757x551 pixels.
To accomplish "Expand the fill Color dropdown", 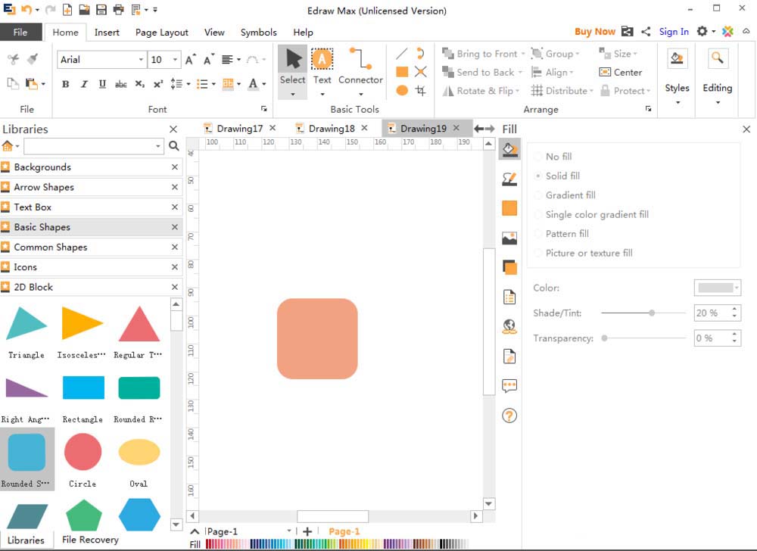I will click(736, 288).
